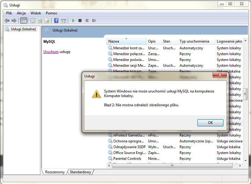251x184 pixels.
Task: Open the Pomoc menu
Action: [x=52, y=13]
